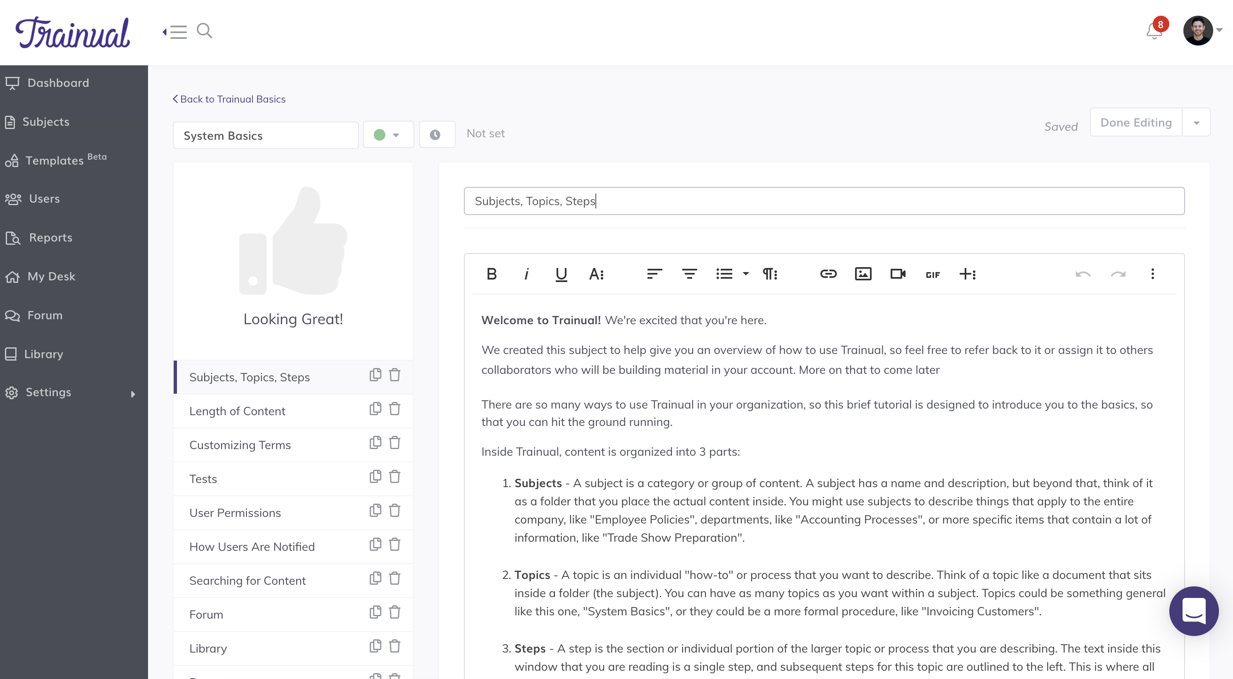This screenshot has height=679, width=1233.
Task: Duplicate the Length of Content step
Action: coord(375,409)
